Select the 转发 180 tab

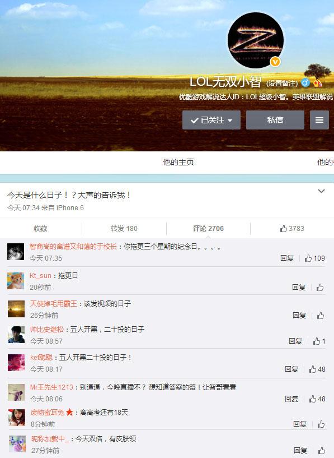click(124, 228)
